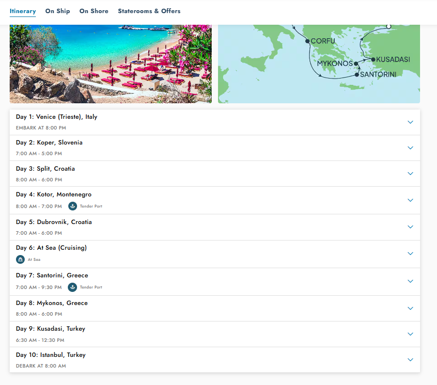437x385 pixels.
Task: Show details for Day 8 Mykonos
Action: [410, 308]
